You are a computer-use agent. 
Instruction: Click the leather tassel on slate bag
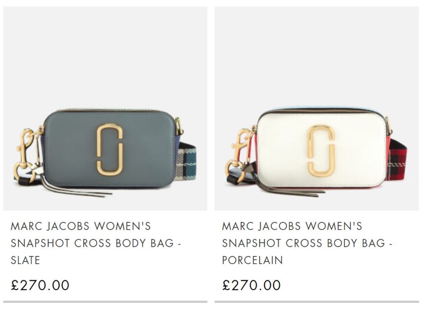pos(74,188)
